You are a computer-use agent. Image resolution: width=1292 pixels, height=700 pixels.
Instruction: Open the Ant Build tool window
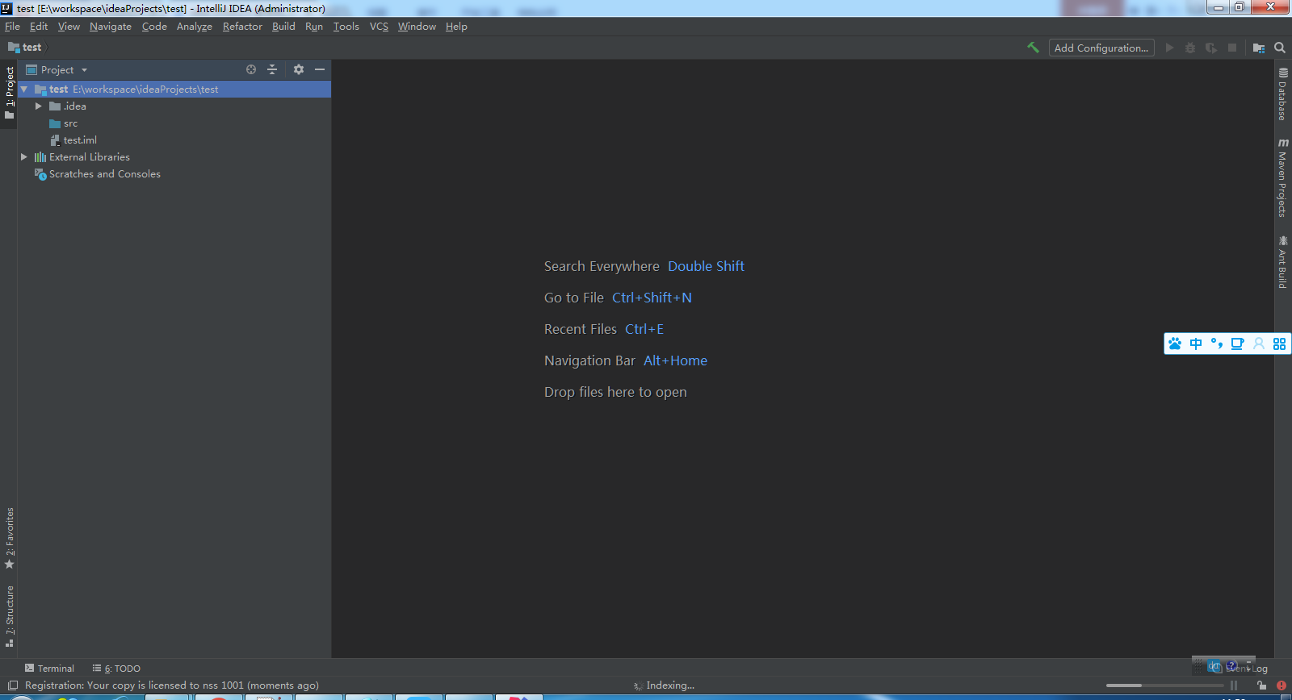click(x=1282, y=262)
